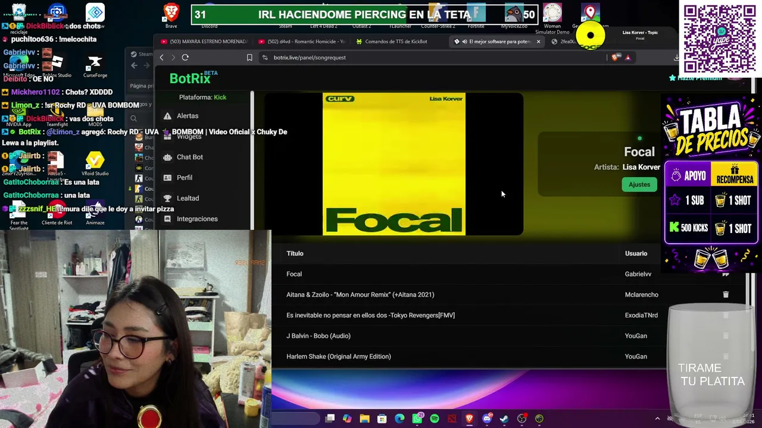Image resolution: width=762 pixels, height=428 pixels.
Task: Open Spotify from the taskbar
Action: [x=435, y=418]
